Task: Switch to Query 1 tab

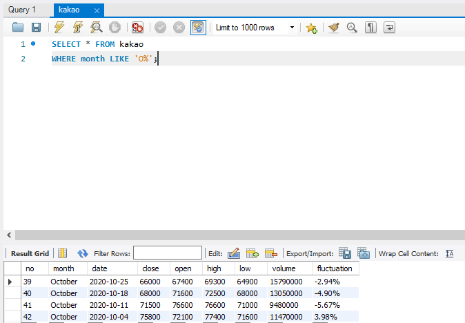Action: (22, 10)
